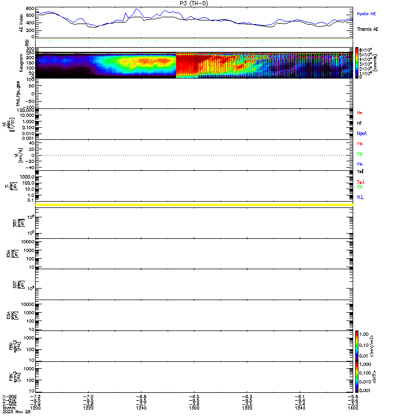The width and height of the screenshot is (393, 419).
Task: Click the blue Ti perpendicular legend
Action: tap(360, 197)
